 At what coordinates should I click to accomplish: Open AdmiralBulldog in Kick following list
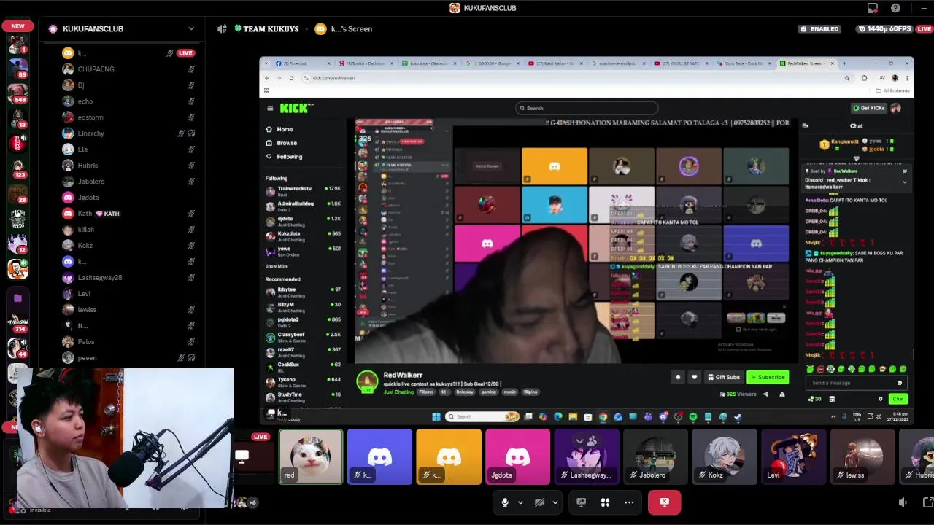click(303, 206)
